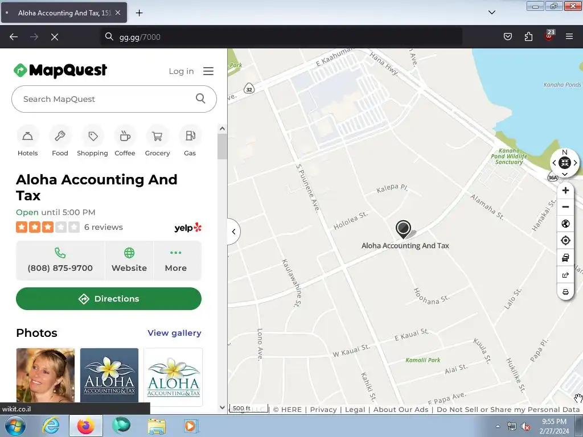The image size is (583, 437).
Task: Open the View gallery link
Action: [x=174, y=333]
